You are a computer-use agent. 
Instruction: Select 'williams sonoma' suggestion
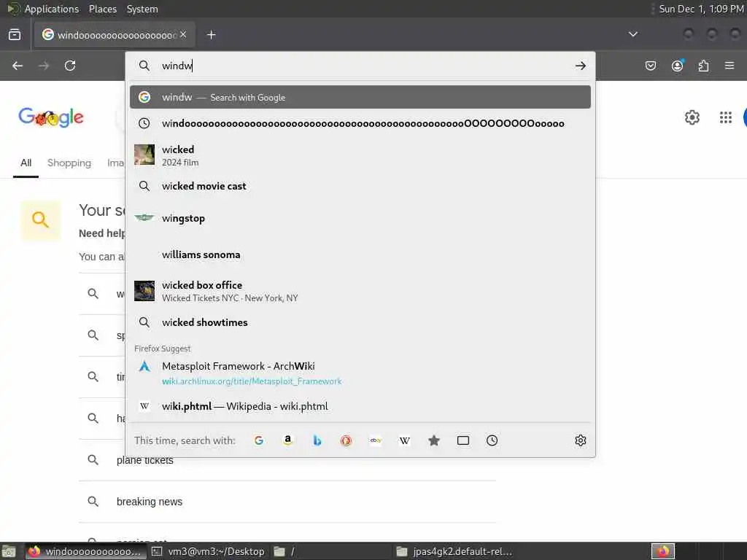360,254
